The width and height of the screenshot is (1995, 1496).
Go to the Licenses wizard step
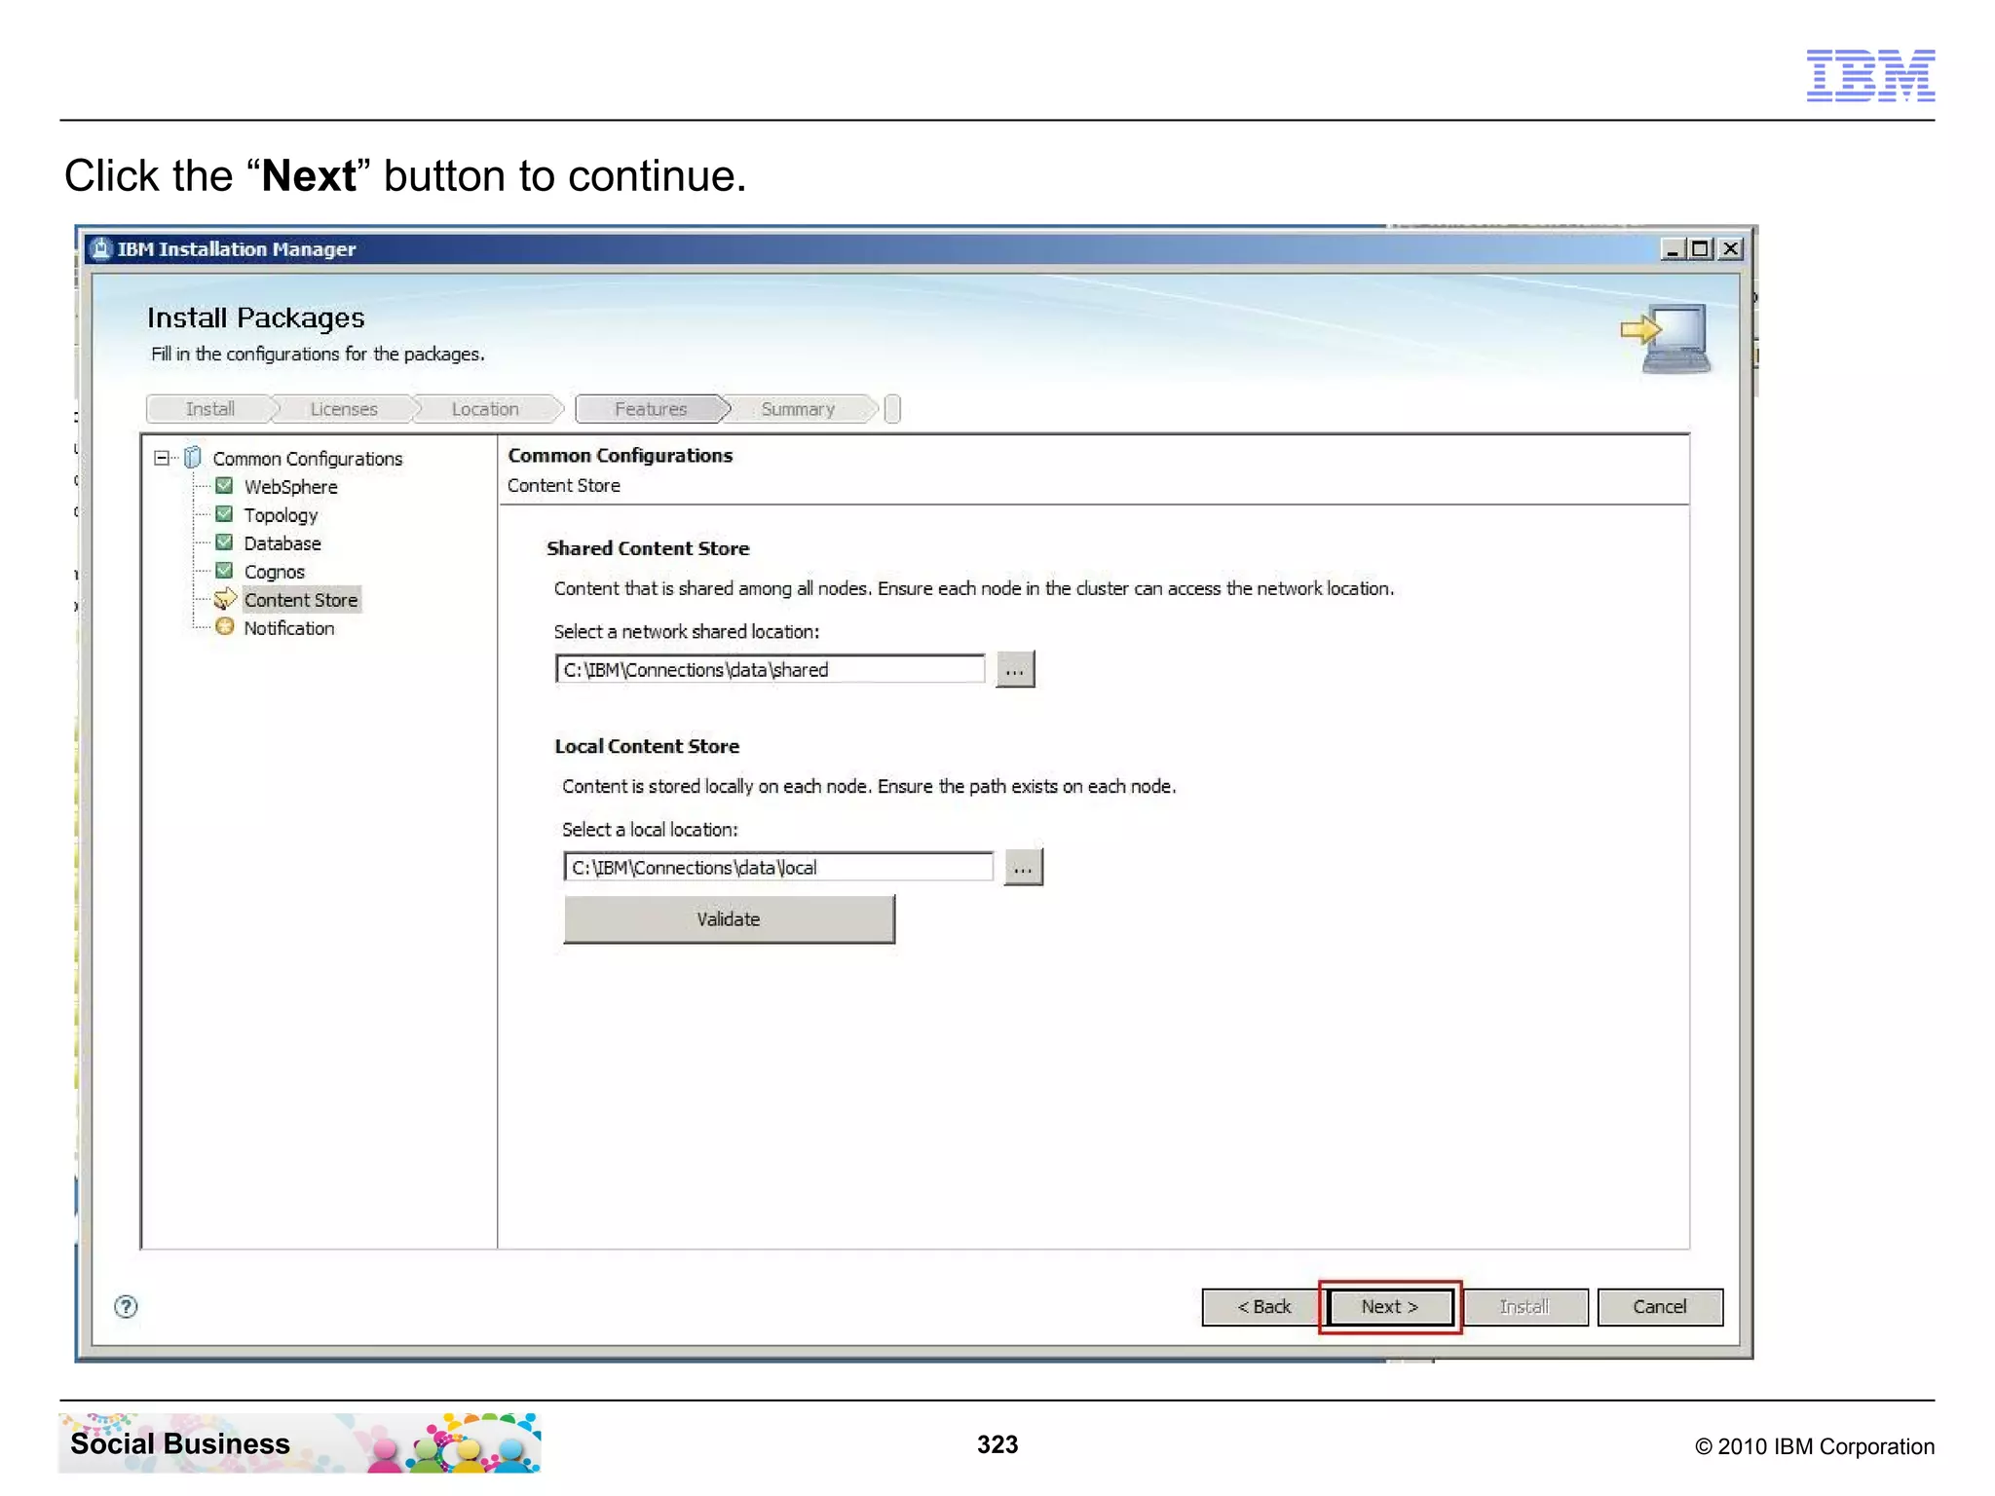coord(343,409)
